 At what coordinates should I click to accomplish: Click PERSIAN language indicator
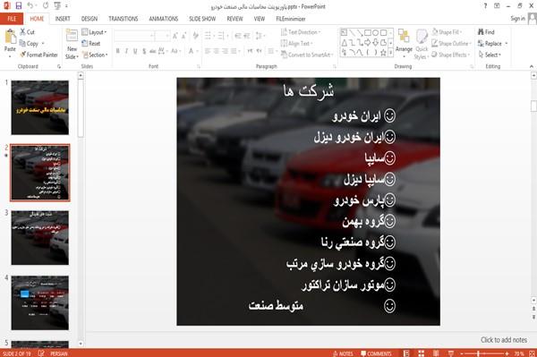pos(59,353)
